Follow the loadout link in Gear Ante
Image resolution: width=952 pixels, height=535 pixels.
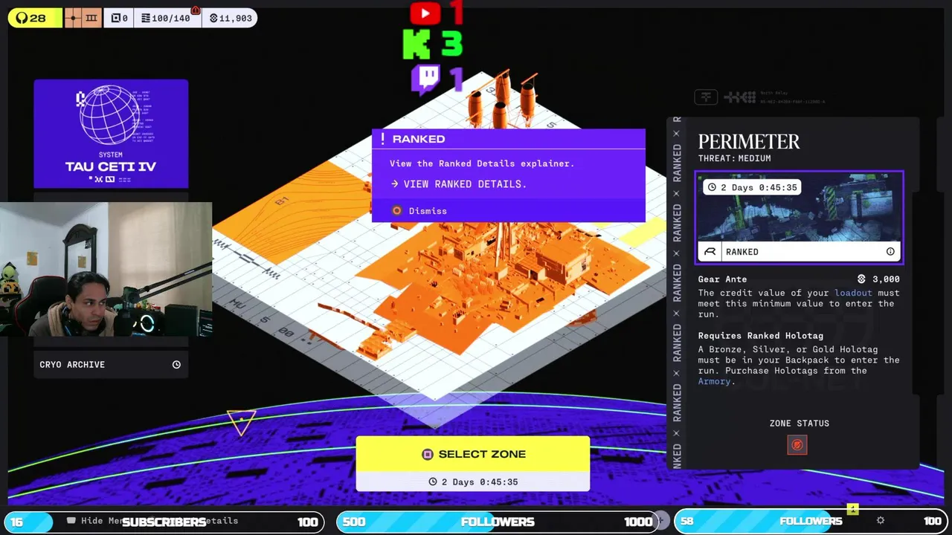click(853, 293)
